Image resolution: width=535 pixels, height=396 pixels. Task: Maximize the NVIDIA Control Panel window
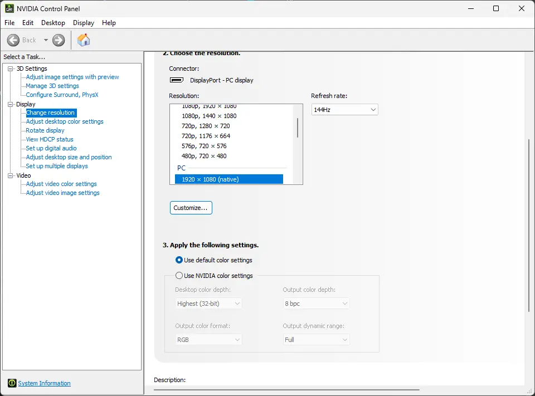(496, 8)
